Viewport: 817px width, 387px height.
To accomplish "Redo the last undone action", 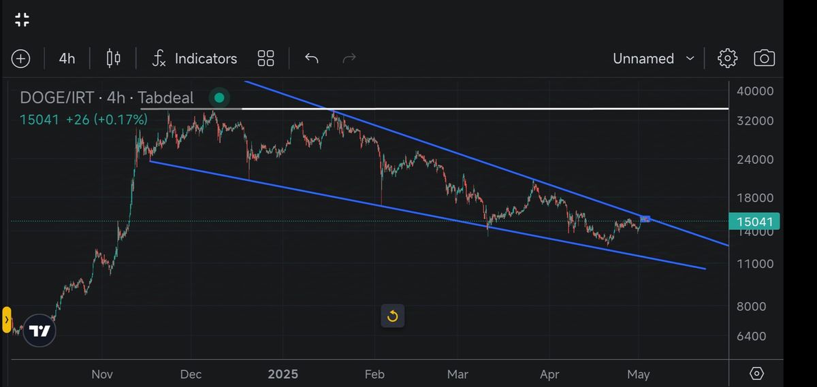I will [x=349, y=58].
